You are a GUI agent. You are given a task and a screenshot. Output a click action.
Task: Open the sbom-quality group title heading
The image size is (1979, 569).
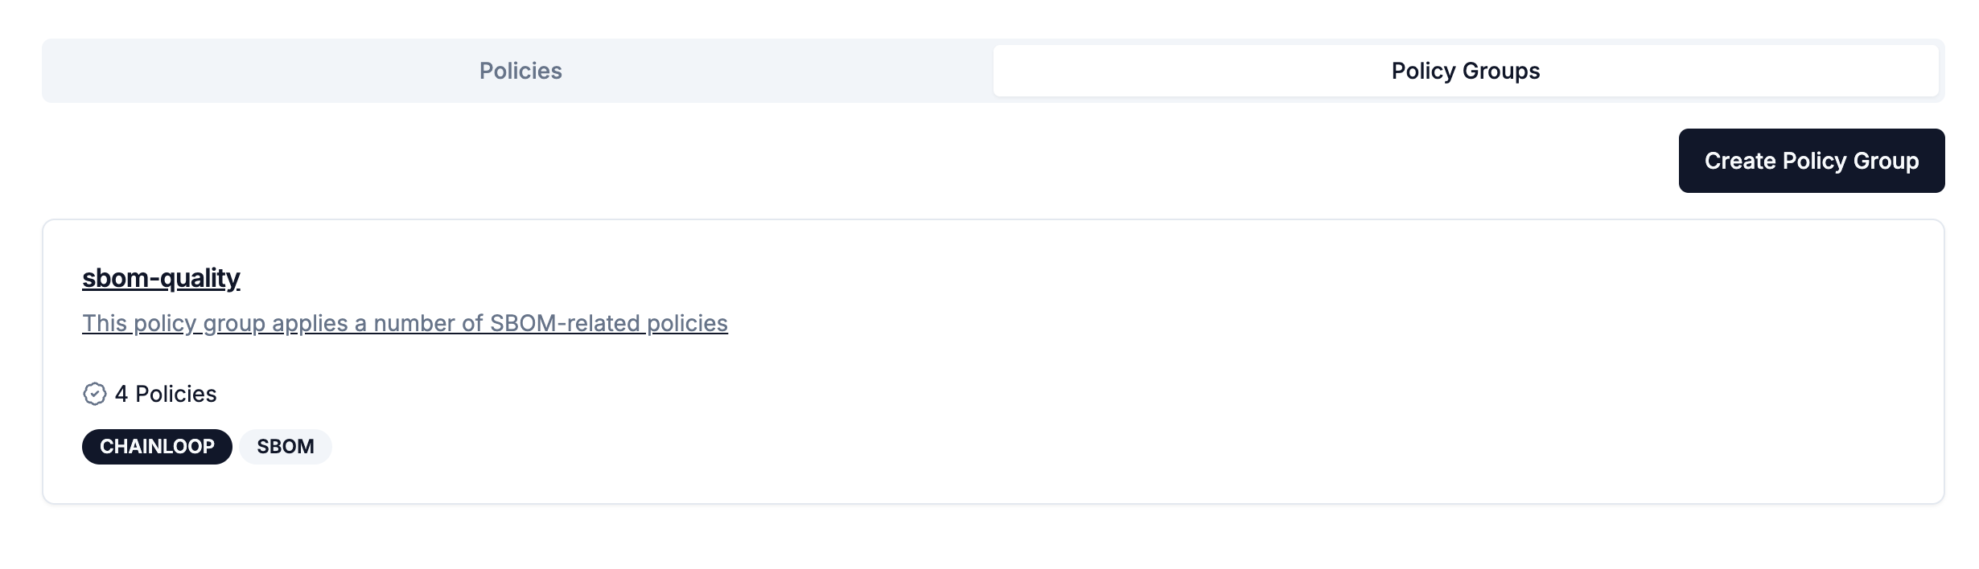click(161, 278)
